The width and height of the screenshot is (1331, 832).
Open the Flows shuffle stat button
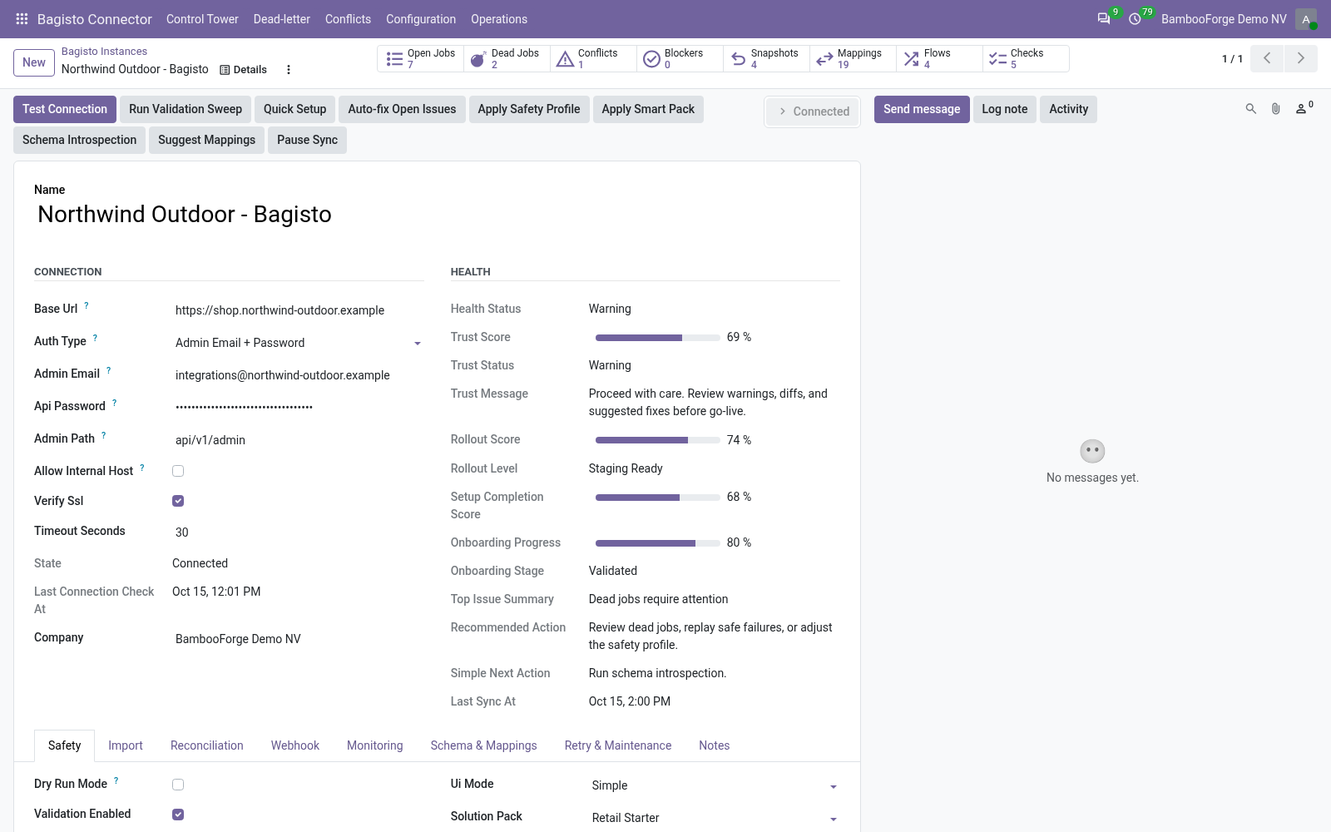pos(940,58)
